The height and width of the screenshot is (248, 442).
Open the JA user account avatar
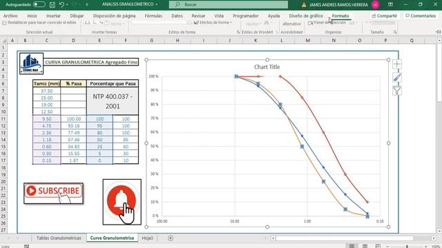[x=375, y=5]
